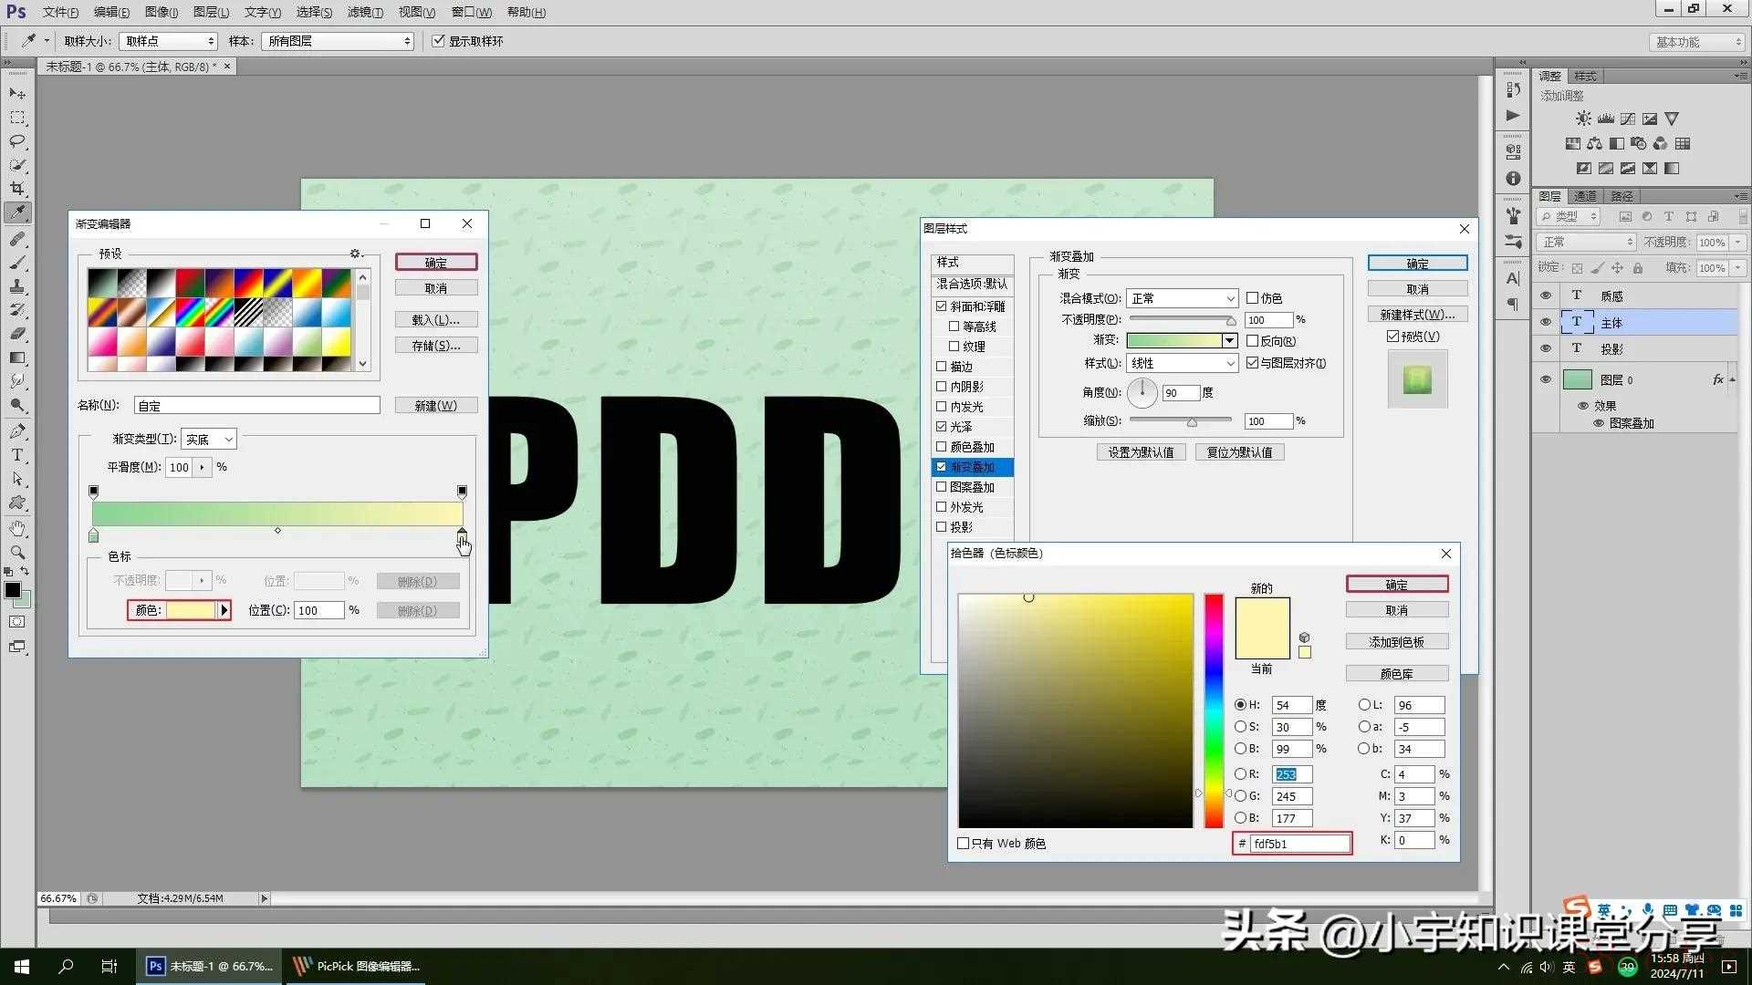Open Windows Start menu

pos(22,966)
